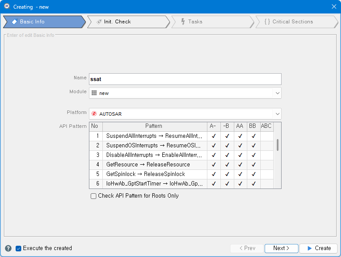Click the API Pattern table scrollbar thumb
Image resolution: width=341 pixels, height=257 pixels.
[x=278, y=145]
